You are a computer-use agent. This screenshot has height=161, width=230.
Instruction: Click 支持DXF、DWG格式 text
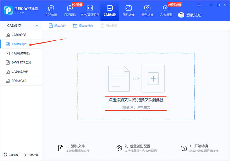click(x=136, y=107)
